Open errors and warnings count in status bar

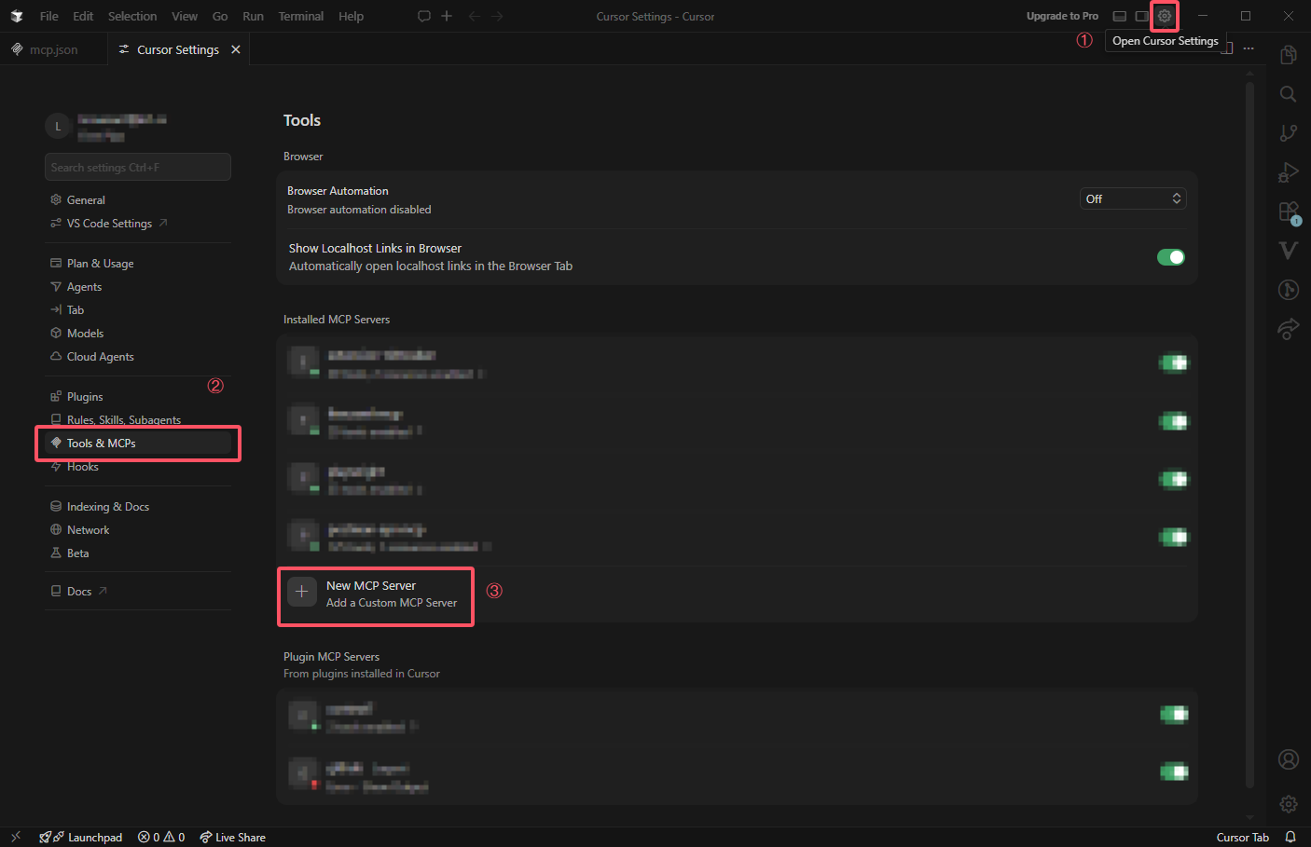(x=161, y=837)
